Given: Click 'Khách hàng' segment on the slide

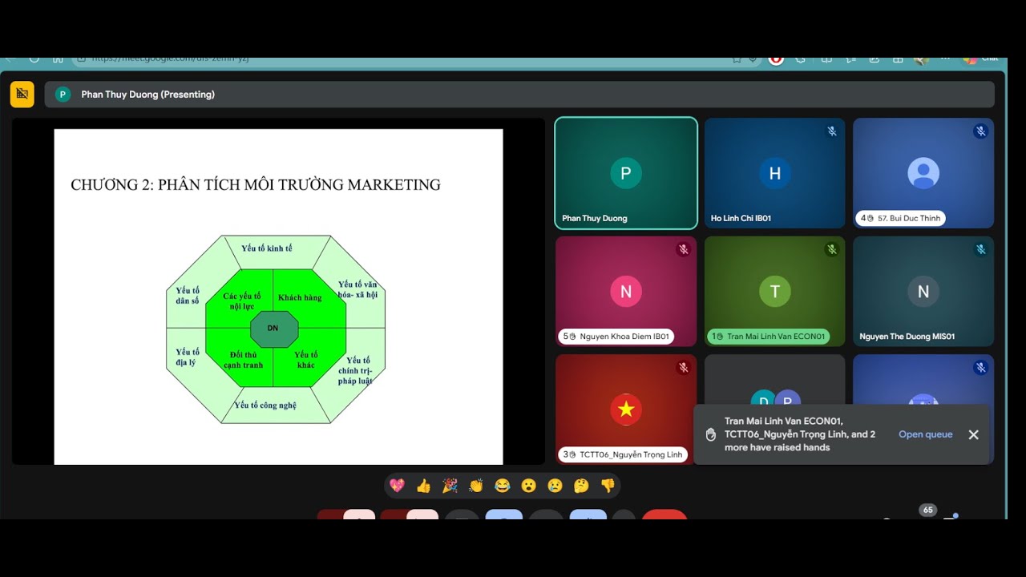Looking at the screenshot, I should point(300,298).
